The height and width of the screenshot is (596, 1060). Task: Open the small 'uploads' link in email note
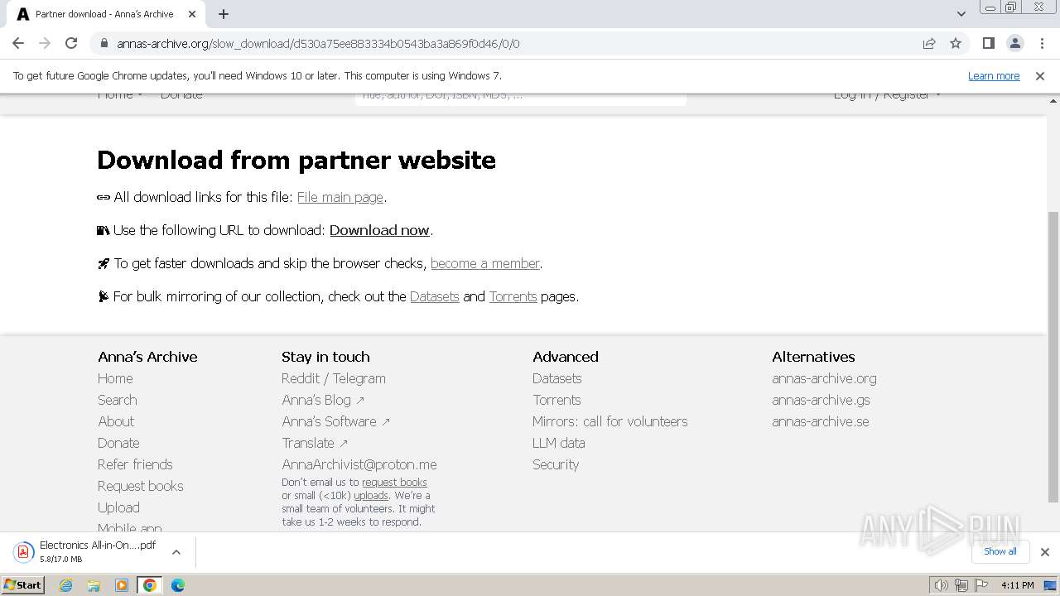(x=371, y=495)
